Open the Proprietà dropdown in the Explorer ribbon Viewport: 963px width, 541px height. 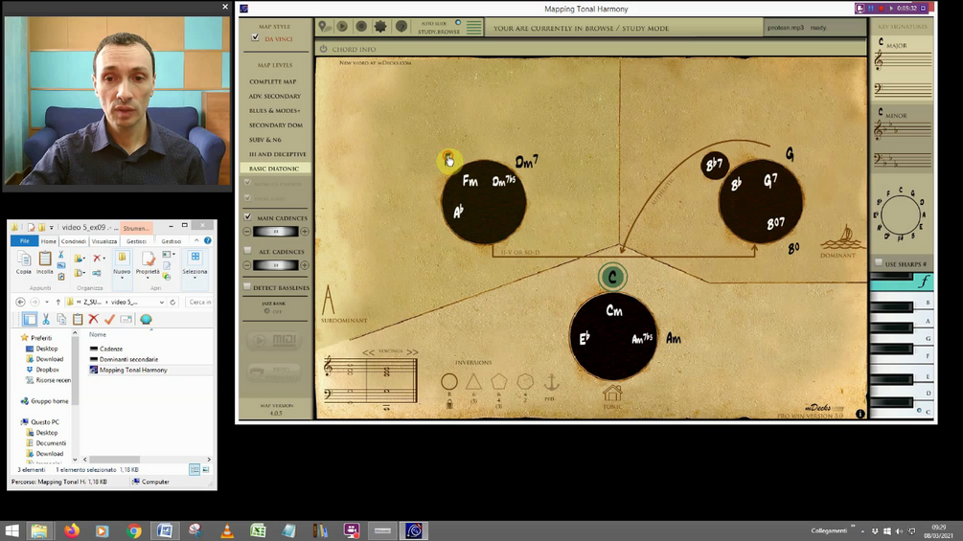pyautogui.click(x=148, y=265)
